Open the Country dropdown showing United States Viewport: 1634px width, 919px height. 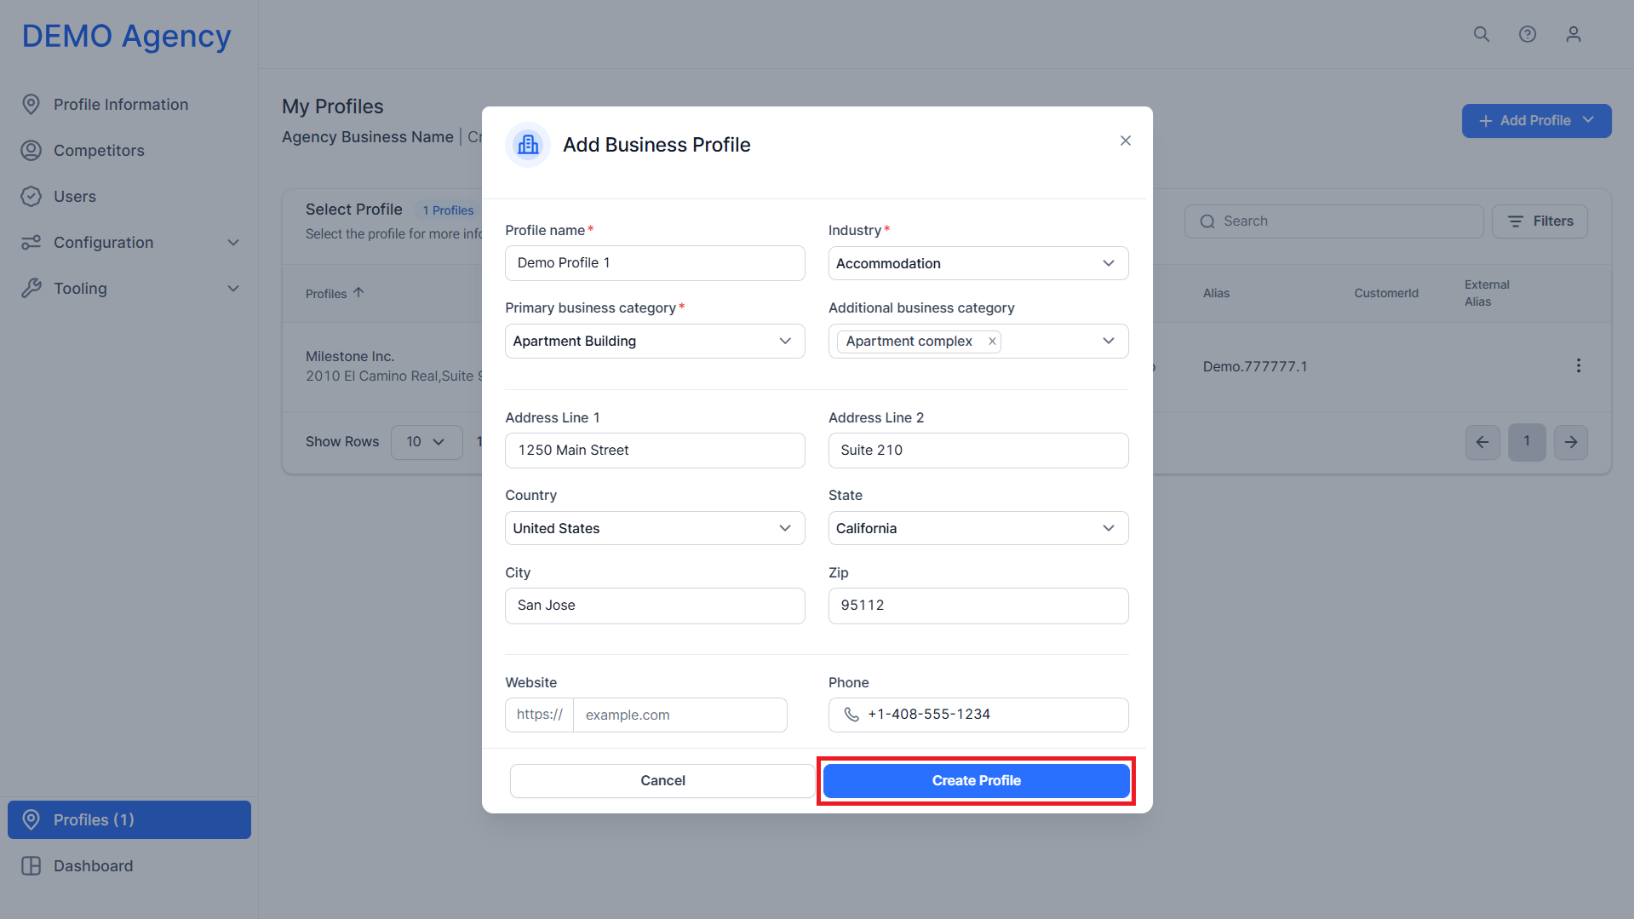(655, 528)
